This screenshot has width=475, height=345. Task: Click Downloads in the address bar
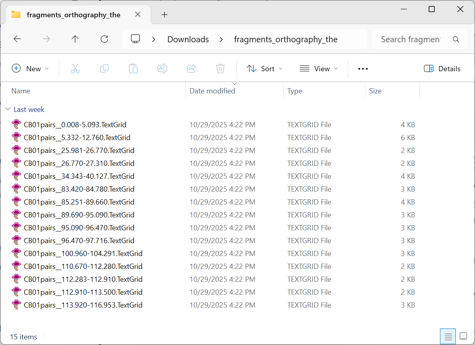pos(188,39)
